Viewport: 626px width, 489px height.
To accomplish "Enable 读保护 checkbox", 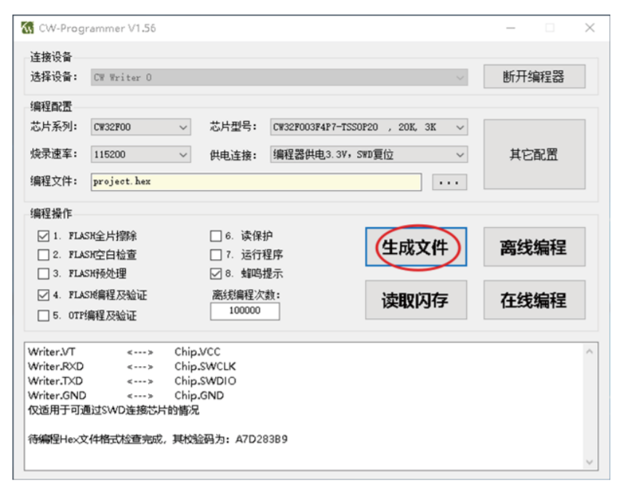I will tap(216, 236).
